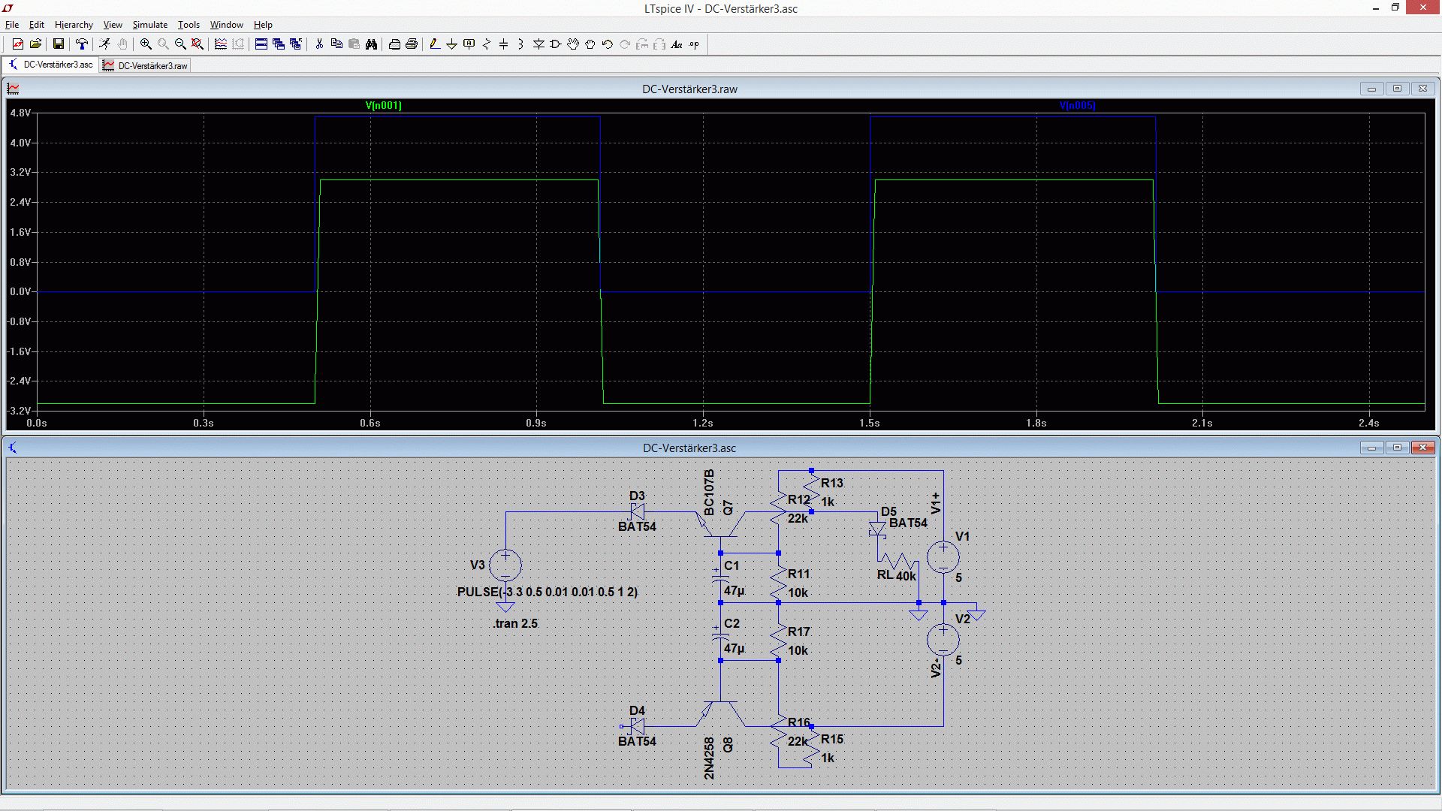Click the Run simulation icon
The image size is (1442, 811).
[x=104, y=44]
